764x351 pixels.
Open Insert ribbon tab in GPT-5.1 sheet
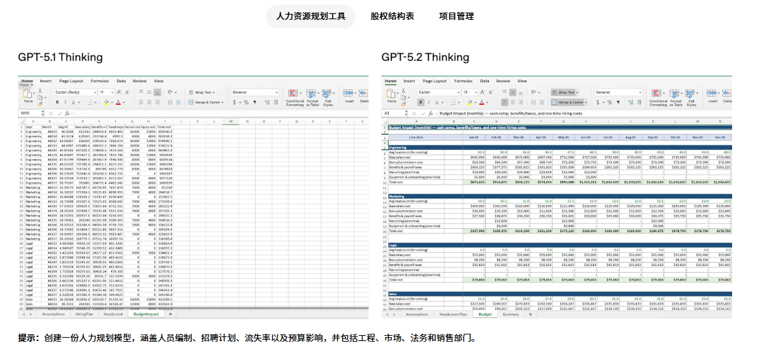(x=46, y=81)
